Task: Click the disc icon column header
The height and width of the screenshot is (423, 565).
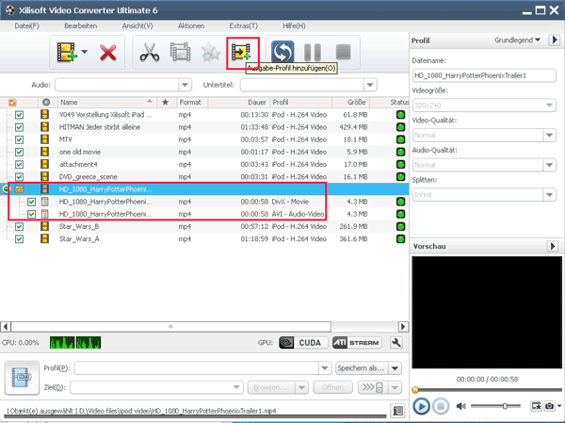Action: 46,102
